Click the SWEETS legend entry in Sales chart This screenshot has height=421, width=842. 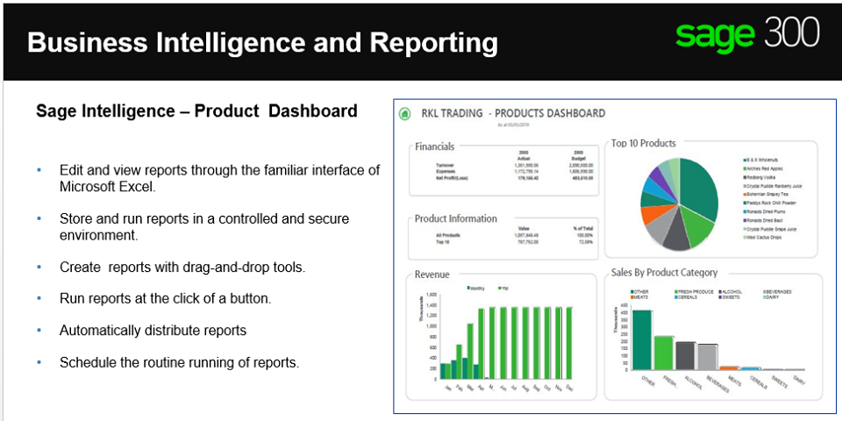point(728,296)
